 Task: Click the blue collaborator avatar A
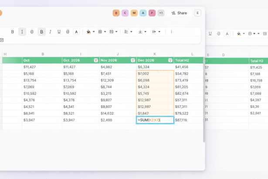pyautogui.click(x=143, y=13)
